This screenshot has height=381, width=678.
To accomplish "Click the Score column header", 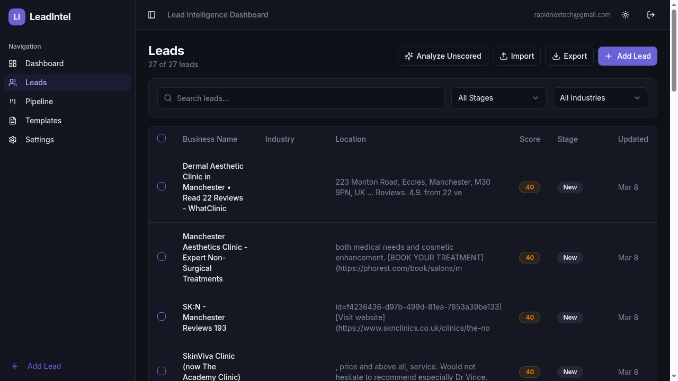I will pyautogui.click(x=530, y=139).
